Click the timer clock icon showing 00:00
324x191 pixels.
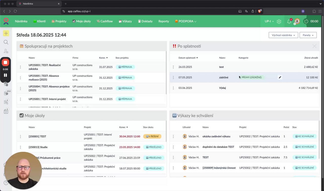306,22
